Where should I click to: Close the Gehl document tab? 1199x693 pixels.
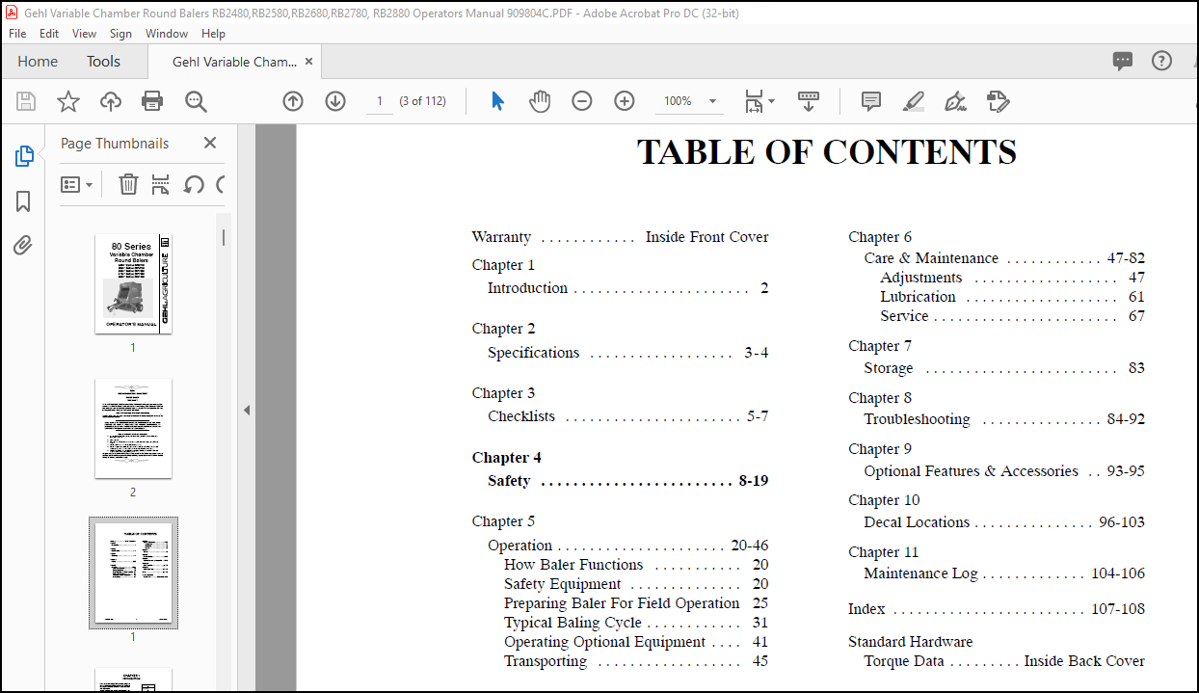(308, 61)
